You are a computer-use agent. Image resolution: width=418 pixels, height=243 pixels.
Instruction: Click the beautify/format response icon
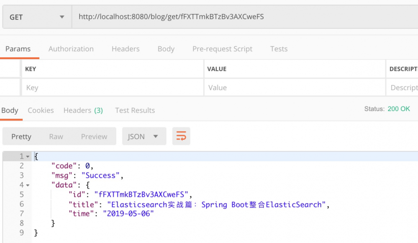[181, 136]
